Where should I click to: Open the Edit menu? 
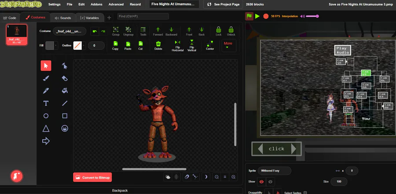81,4
